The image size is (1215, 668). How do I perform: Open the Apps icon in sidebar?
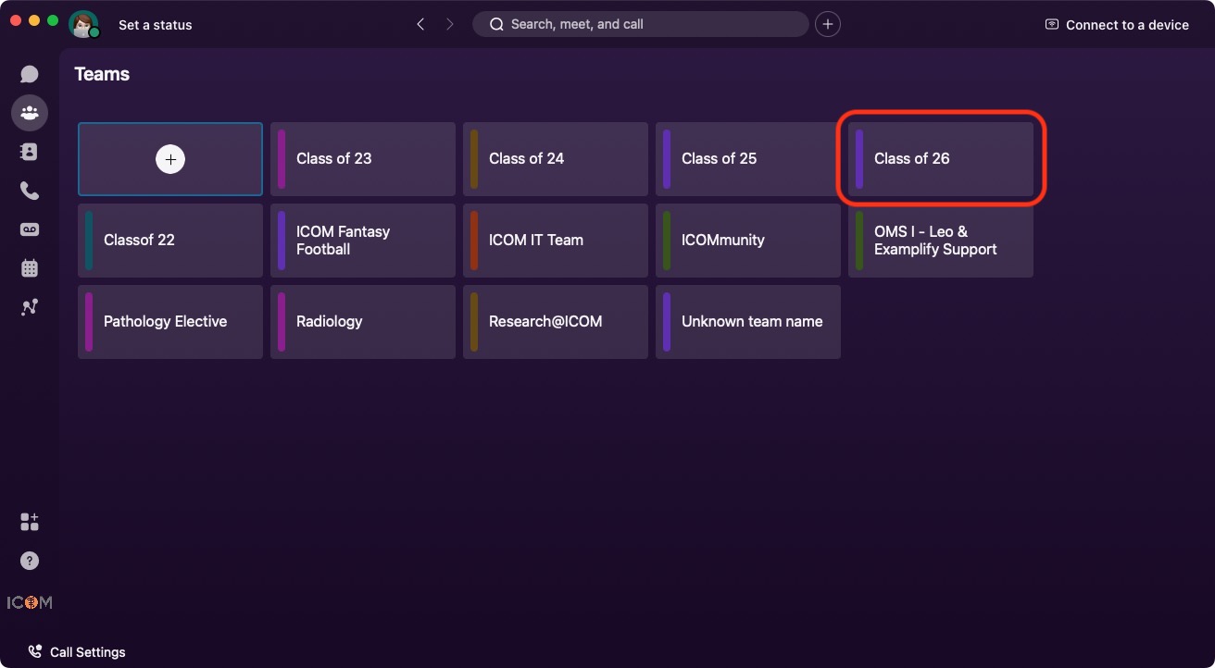pyautogui.click(x=30, y=522)
